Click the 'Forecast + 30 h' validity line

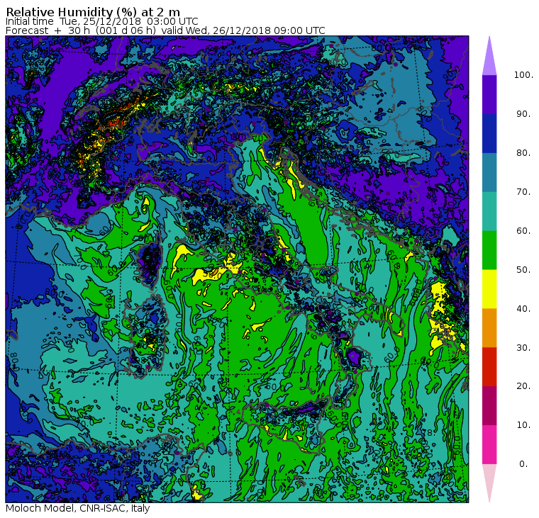[165, 30]
